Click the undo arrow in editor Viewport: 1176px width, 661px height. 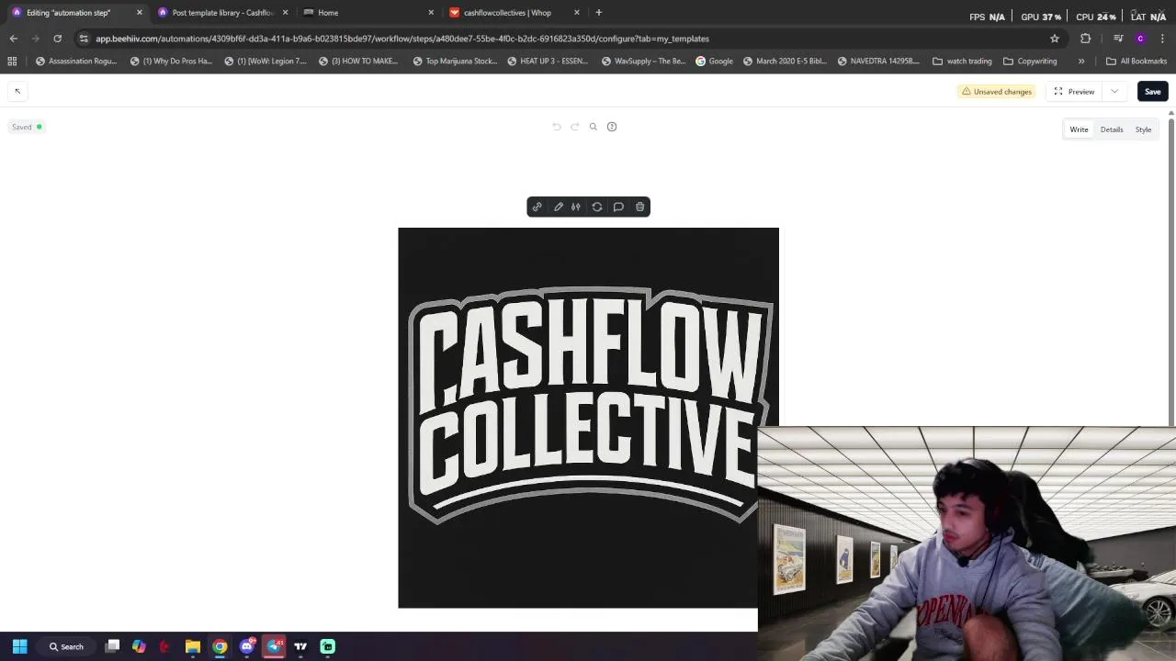click(557, 127)
